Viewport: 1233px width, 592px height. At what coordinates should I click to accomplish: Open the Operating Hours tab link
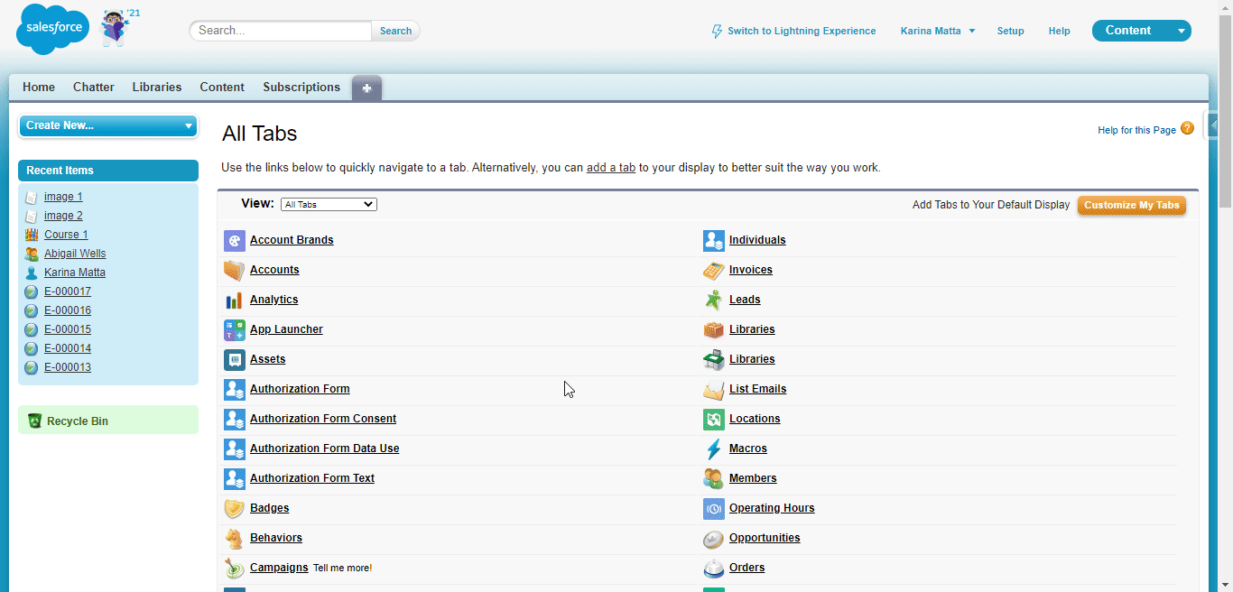click(x=772, y=508)
